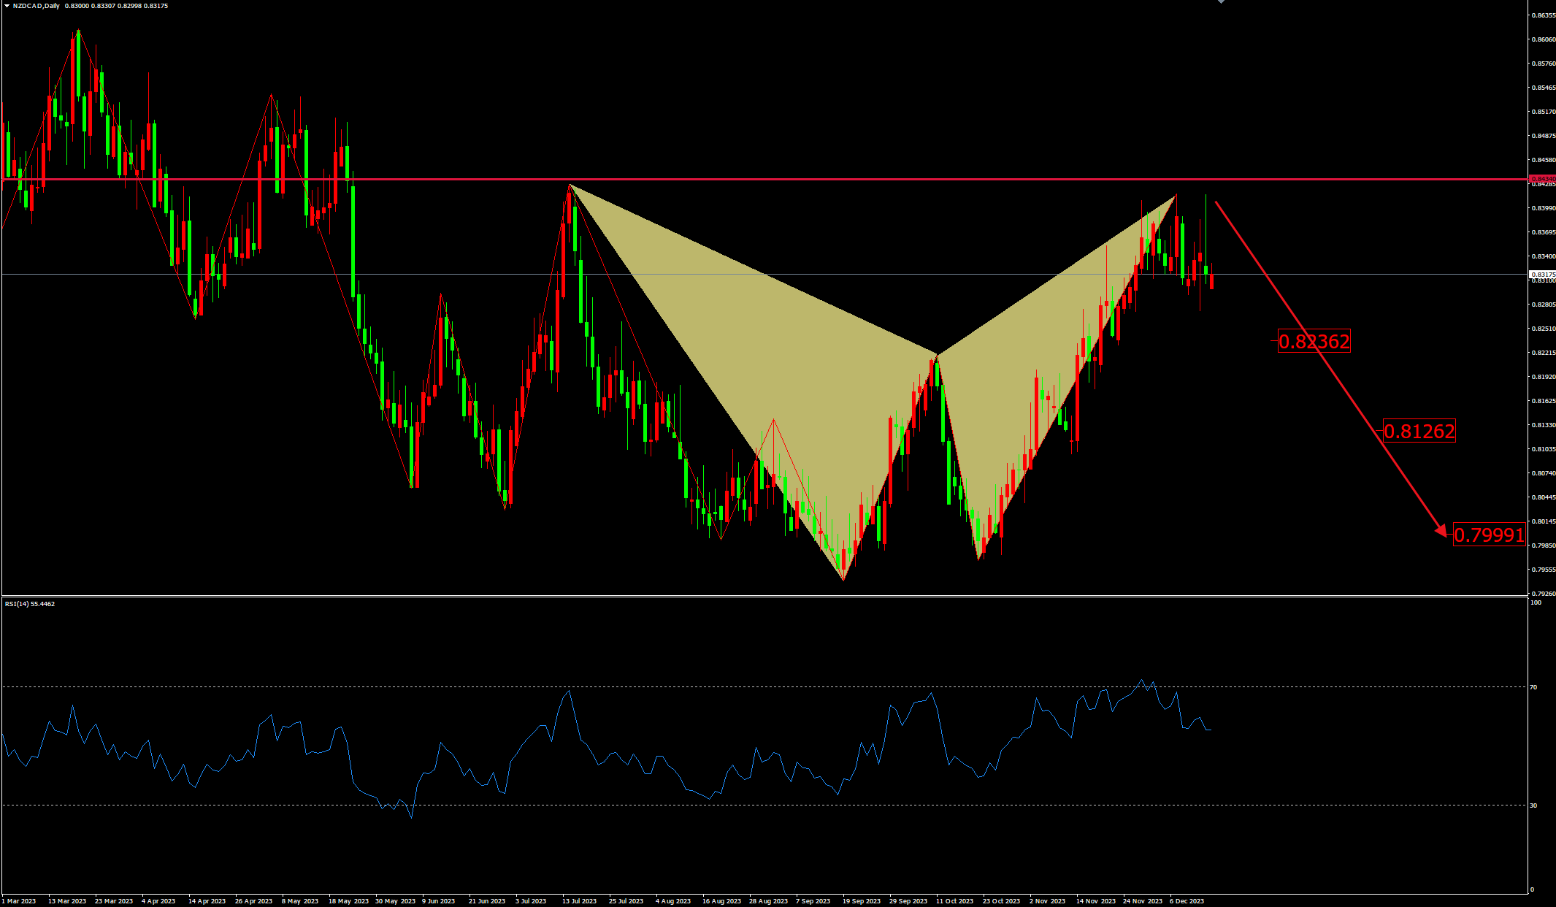
Task: Click the 6 Dec 2023 date label
Action: pyautogui.click(x=1187, y=901)
